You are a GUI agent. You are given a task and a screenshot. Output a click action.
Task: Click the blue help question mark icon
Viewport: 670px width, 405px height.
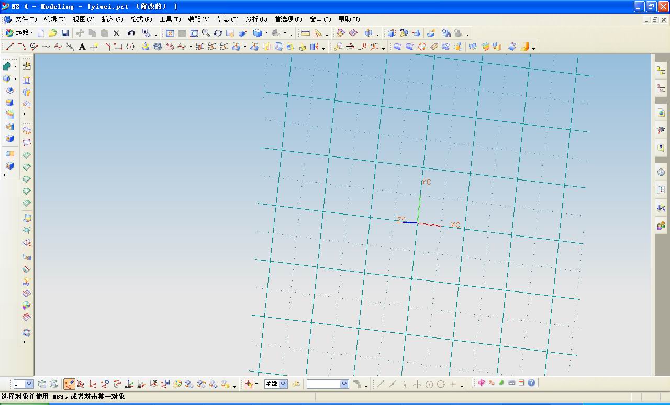click(532, 383)
